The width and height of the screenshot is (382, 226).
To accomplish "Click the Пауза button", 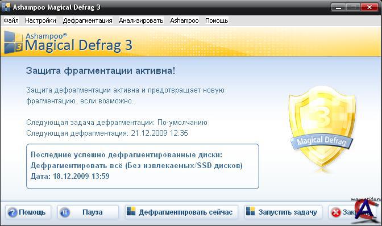I will pyautogui.click(x=88, y=212).
